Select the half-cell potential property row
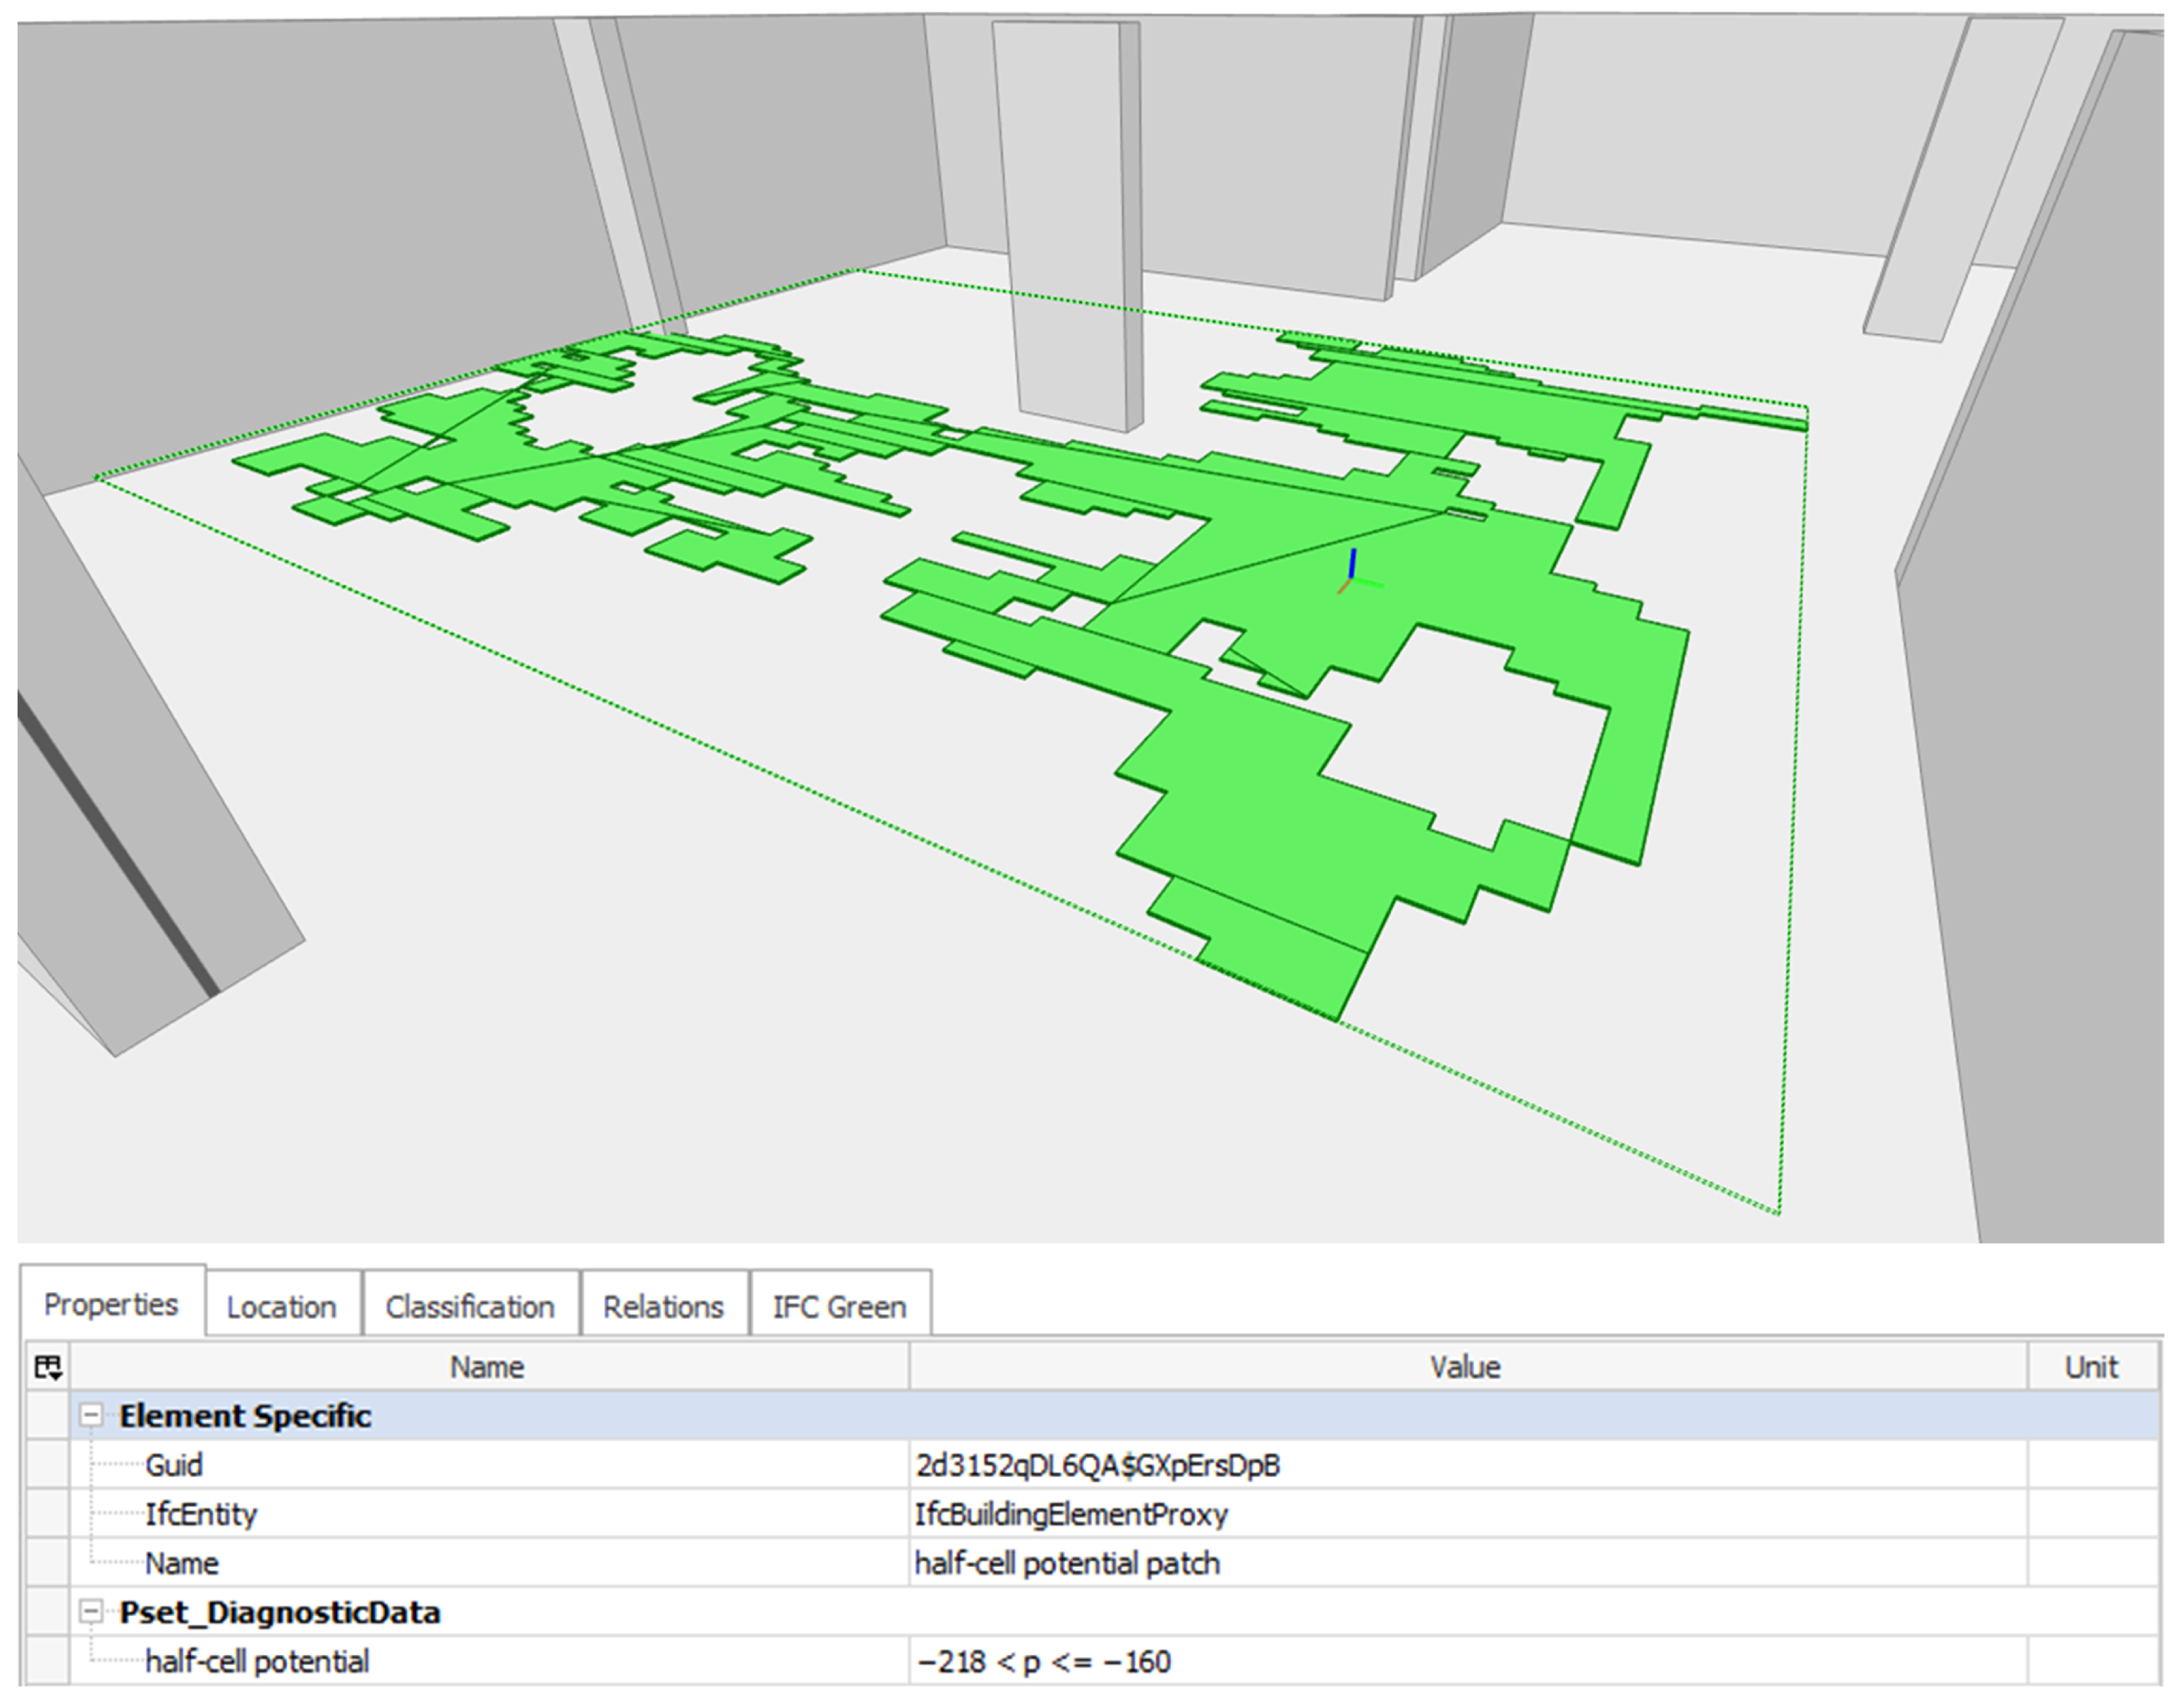The height and width of the screenshot is (1704, 2184). point(1092,1660)
